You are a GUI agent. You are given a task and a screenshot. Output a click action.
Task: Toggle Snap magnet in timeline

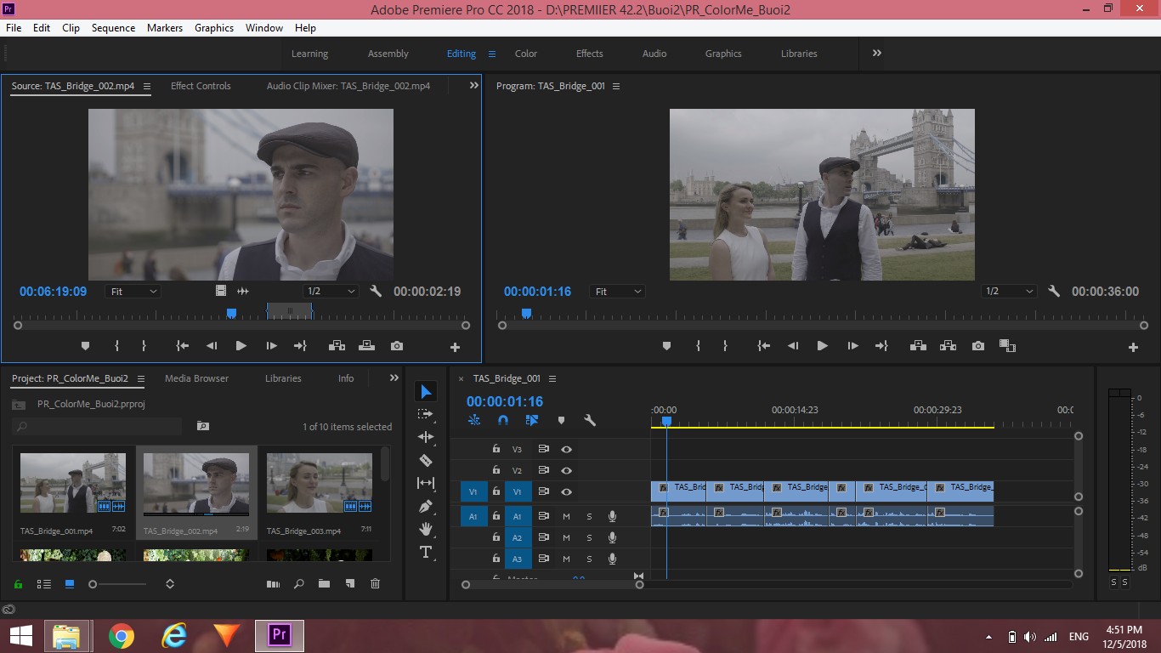[x=503, y=420]
